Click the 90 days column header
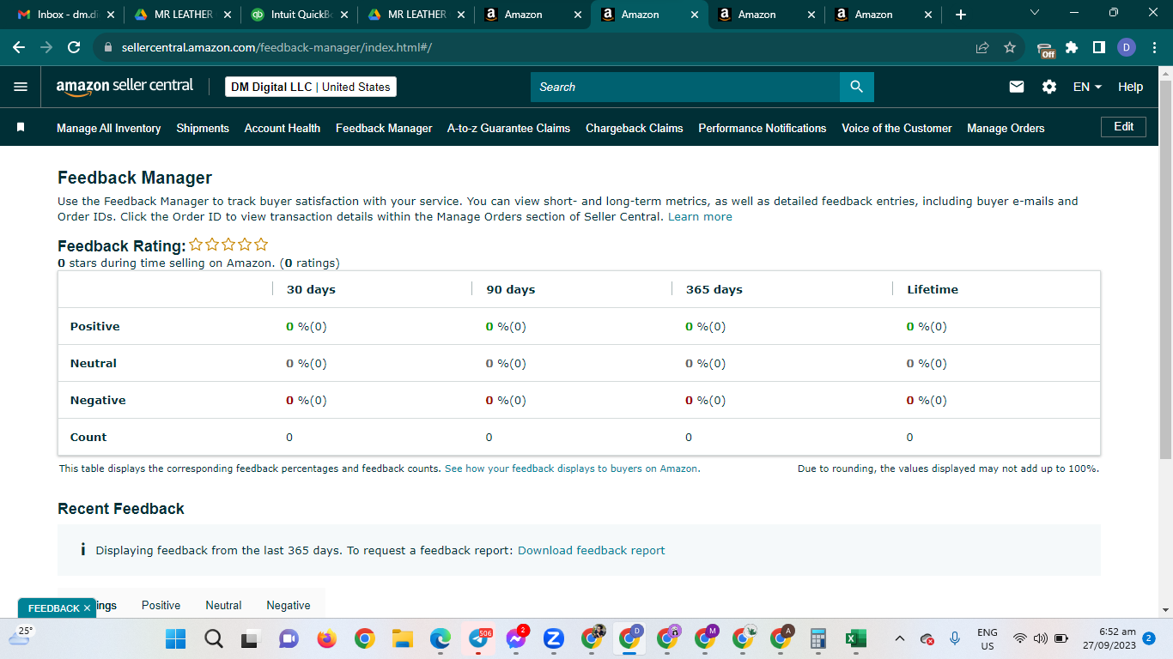Screen dimensions: 1173x659 (511, 289)
